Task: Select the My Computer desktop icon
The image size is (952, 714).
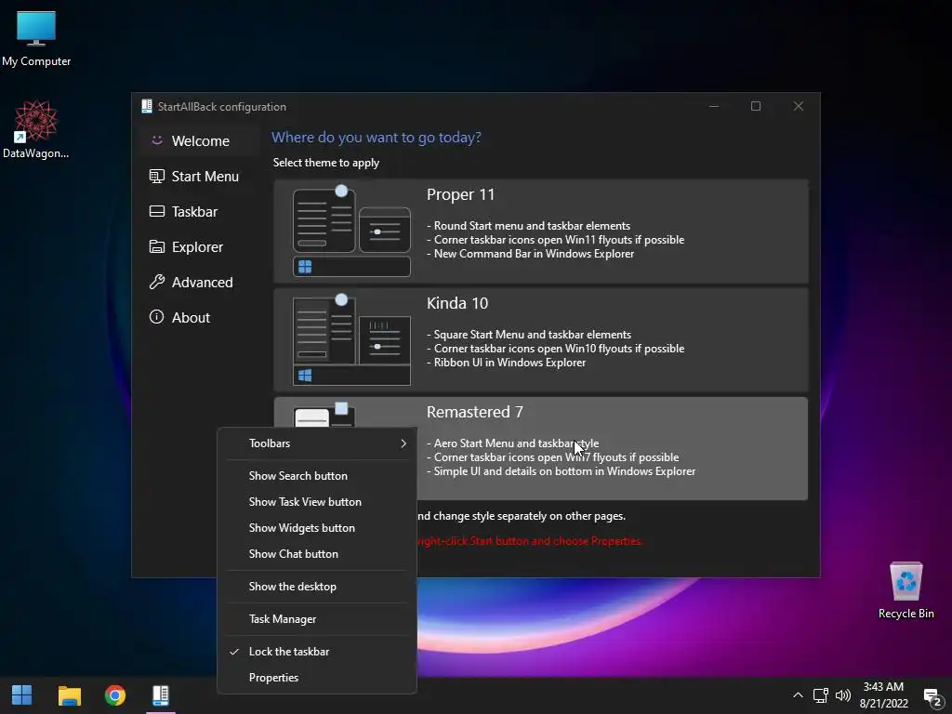Action: click(36, 37)
